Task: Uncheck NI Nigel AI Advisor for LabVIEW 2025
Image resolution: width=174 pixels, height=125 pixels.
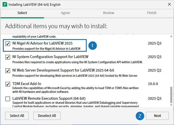Action: [8, 43]
